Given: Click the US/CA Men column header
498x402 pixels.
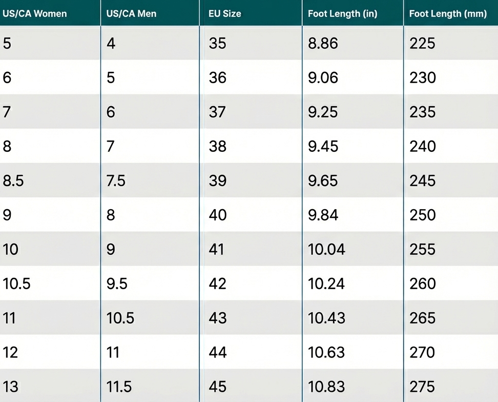Looking at the screenshot, I should tap(131, 14).
